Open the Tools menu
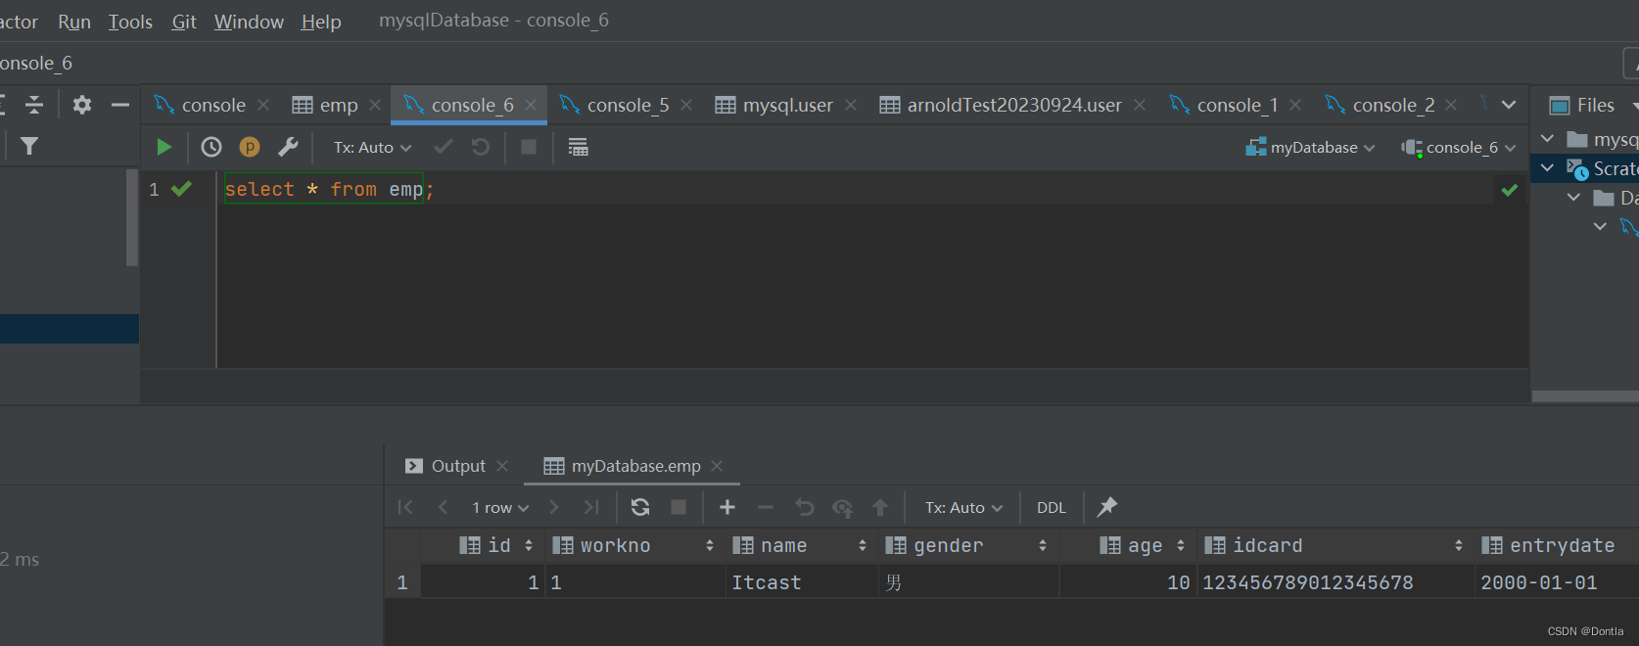Screen dimensions: 1639x646 130,22
